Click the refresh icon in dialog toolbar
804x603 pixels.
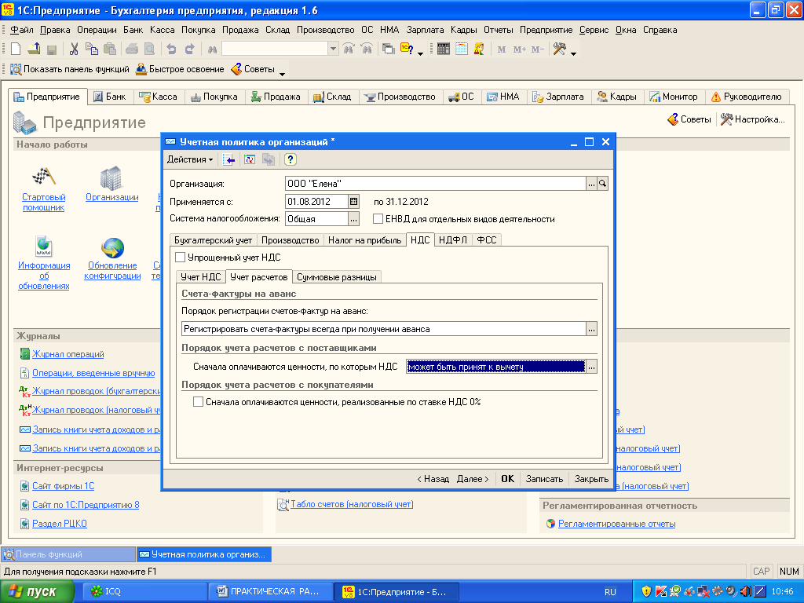pos(250,159)
